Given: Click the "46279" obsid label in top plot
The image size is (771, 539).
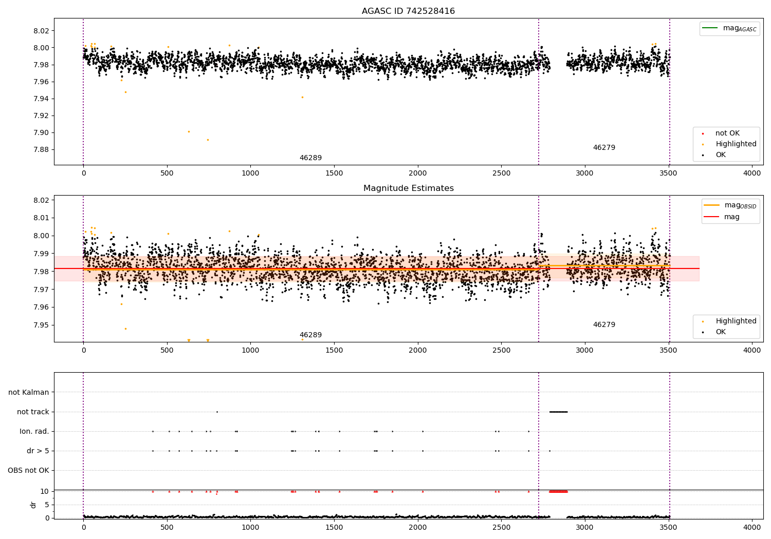Looking at the screenshot, I should pos(604,147).
